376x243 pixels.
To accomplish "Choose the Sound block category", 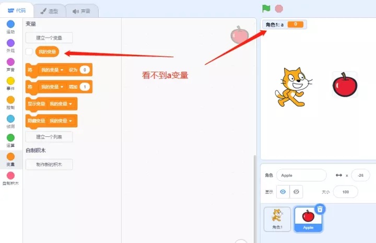I will tap(10, 62).
